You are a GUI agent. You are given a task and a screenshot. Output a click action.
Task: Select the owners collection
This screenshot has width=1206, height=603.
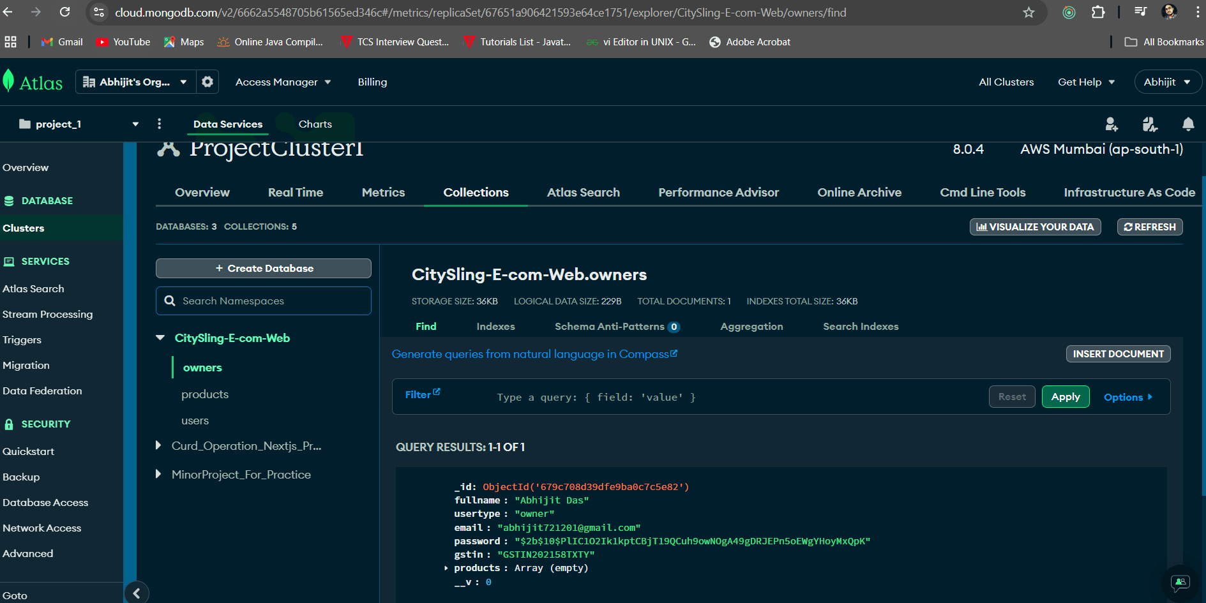[202, 368]
